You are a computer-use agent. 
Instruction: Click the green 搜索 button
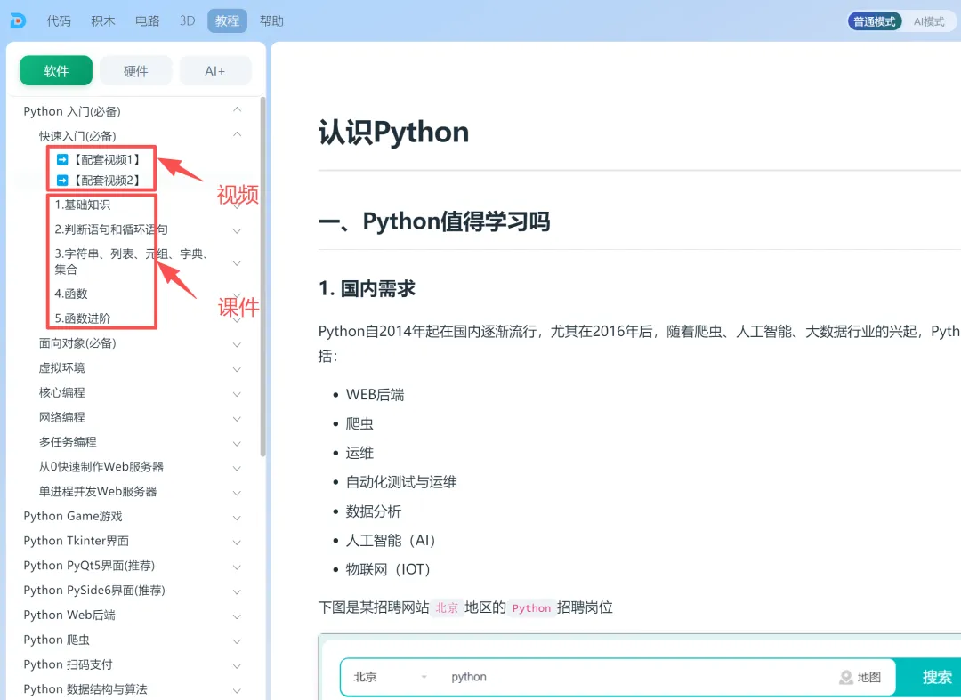click(x=930, y=678)
